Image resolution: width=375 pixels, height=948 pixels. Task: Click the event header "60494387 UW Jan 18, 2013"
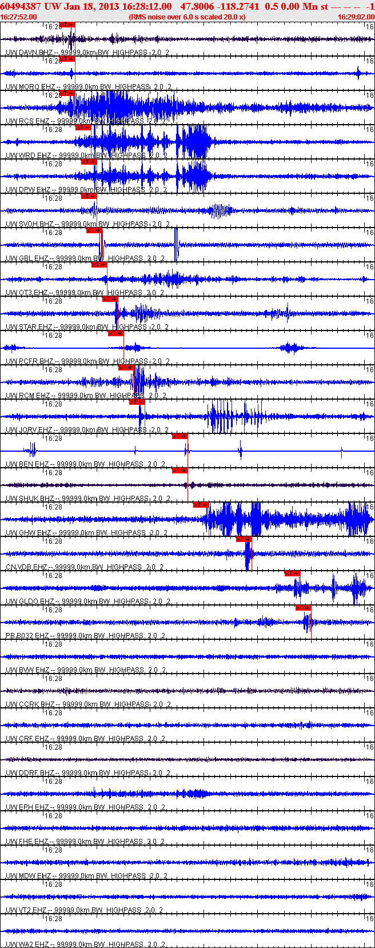coord(61,6)
